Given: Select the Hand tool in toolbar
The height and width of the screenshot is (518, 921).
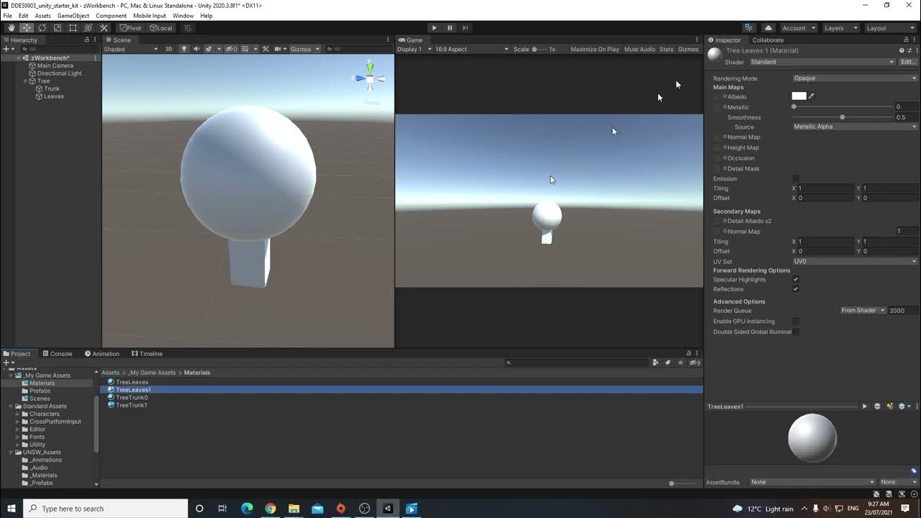Looking at the screenshot, I should pos(12,28).
